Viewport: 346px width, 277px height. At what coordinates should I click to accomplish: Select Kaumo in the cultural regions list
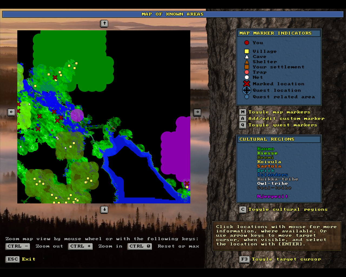tap(265, 149)
